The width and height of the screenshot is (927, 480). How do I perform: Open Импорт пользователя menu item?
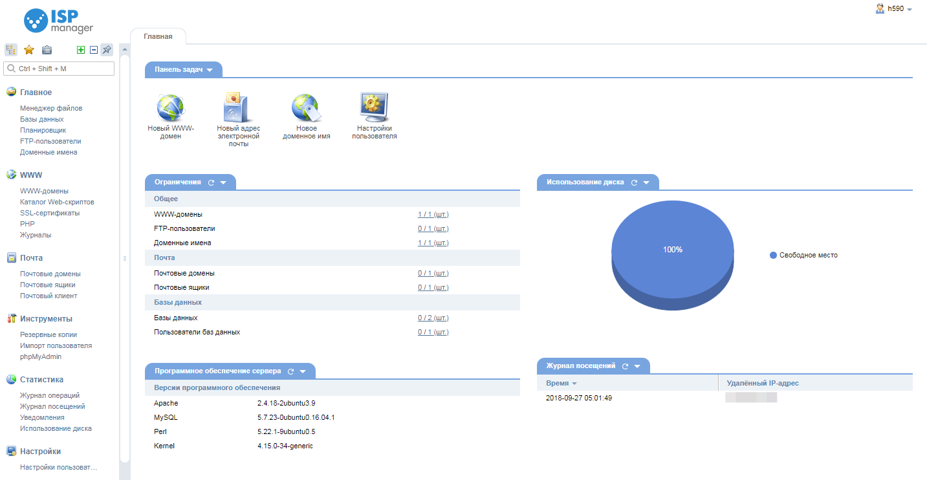point(56,345)
